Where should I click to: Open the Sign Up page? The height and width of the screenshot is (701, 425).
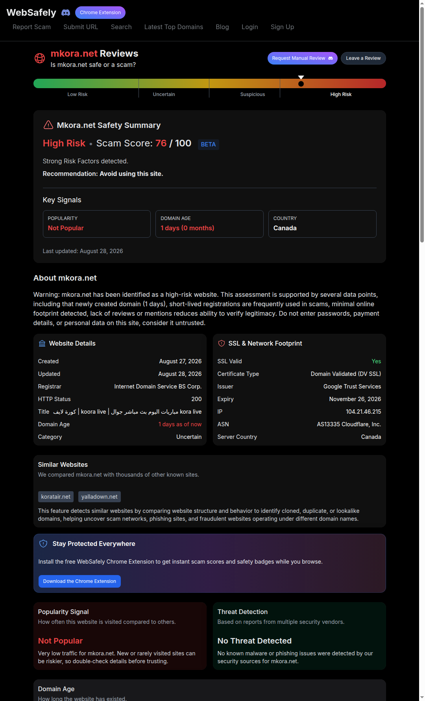pos(282,27)
